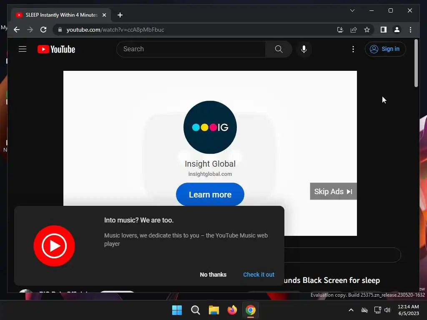Skip the ad with Skip Ads
This screenshot has height=320, width=427.
click(x=333, y=191)
